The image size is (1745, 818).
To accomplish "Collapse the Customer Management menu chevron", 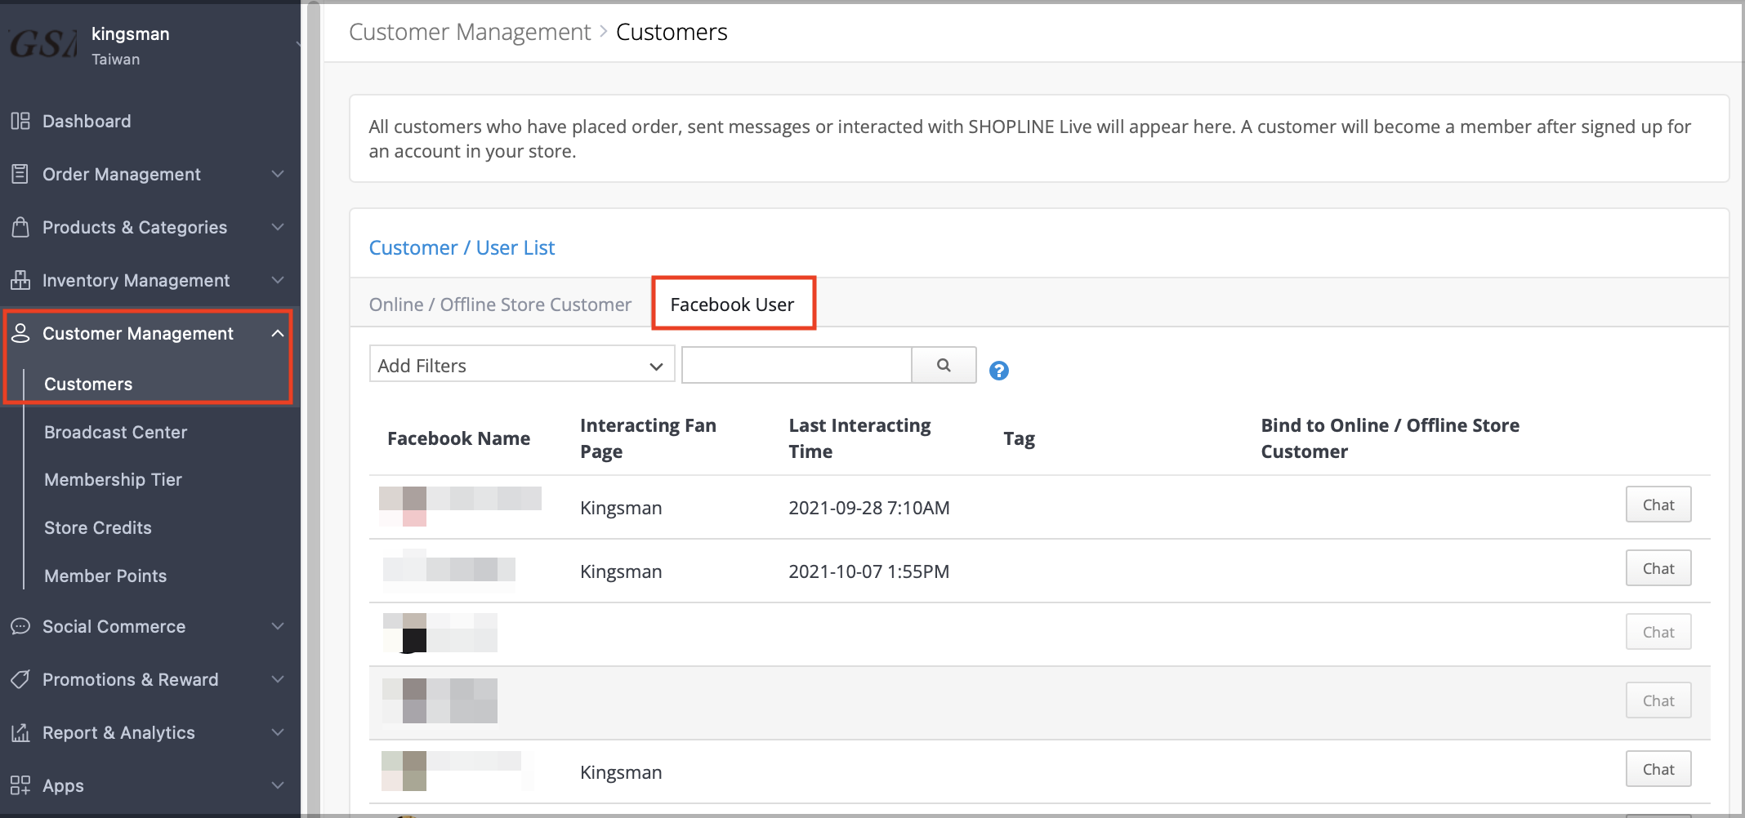I will (277, 333).
